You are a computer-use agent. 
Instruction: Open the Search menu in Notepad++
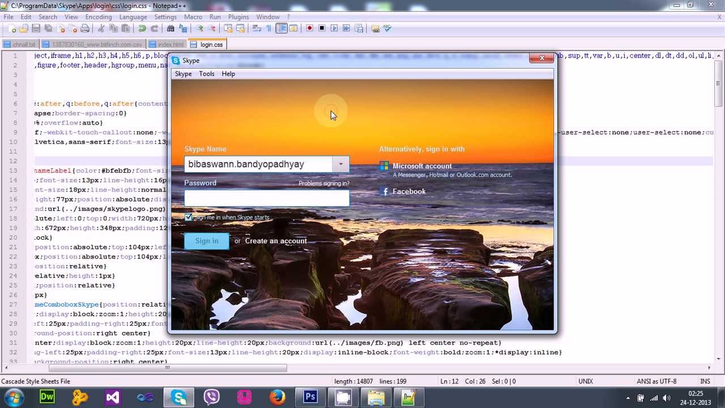[48, 17]
